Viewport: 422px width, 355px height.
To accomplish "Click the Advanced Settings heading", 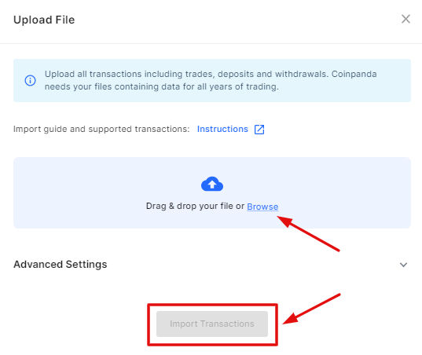I will (61, 265).
